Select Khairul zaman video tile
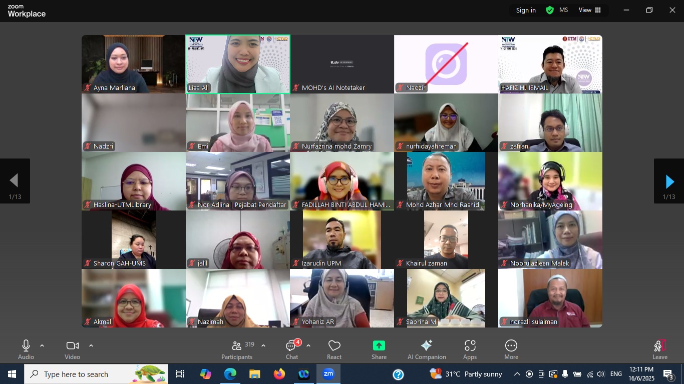The height and width of the screenshot is (384, 684). (446, 239)
